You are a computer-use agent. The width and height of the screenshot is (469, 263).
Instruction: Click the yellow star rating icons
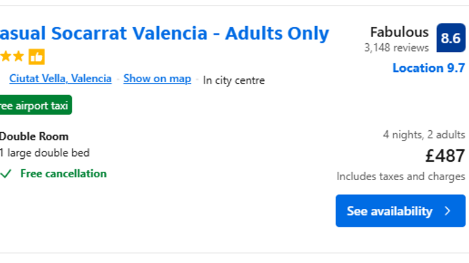[x=12, y=57]
